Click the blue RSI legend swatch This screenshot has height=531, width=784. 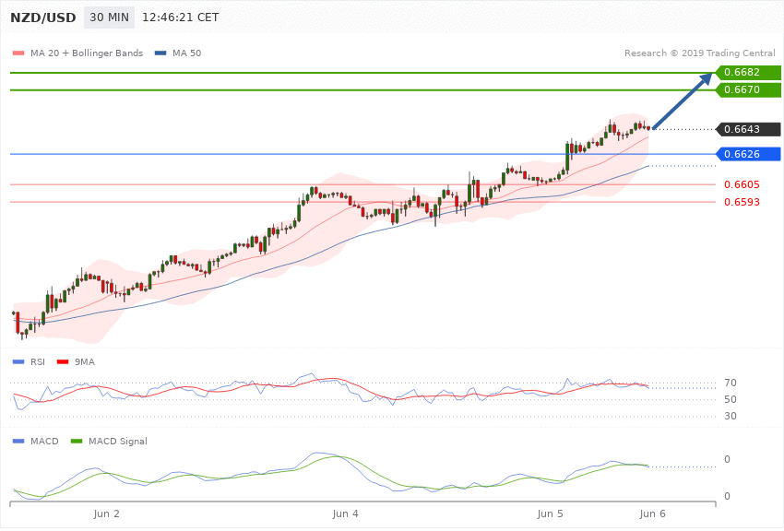18,361
